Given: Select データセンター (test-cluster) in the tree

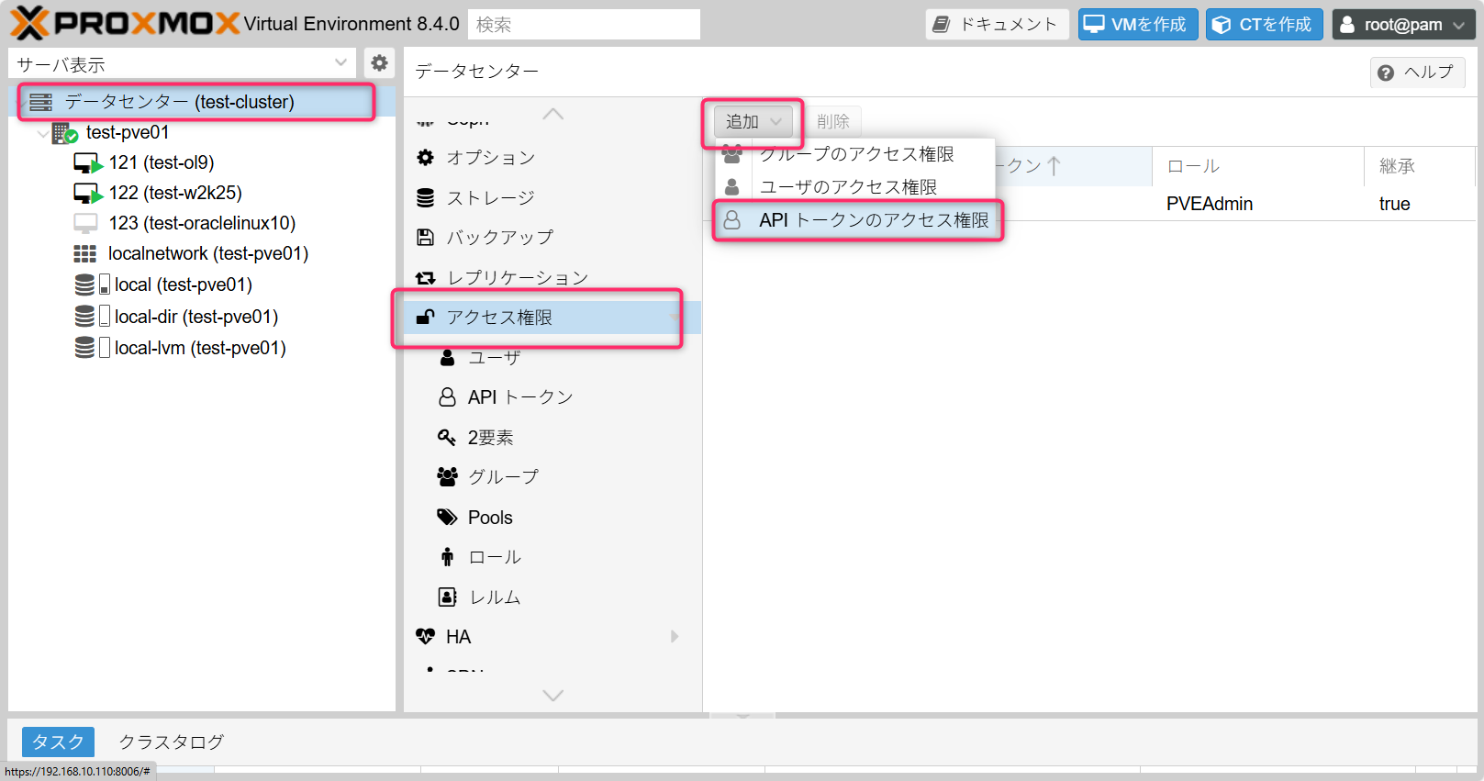Looking at the screenshot, I should (x=202, y=102).
